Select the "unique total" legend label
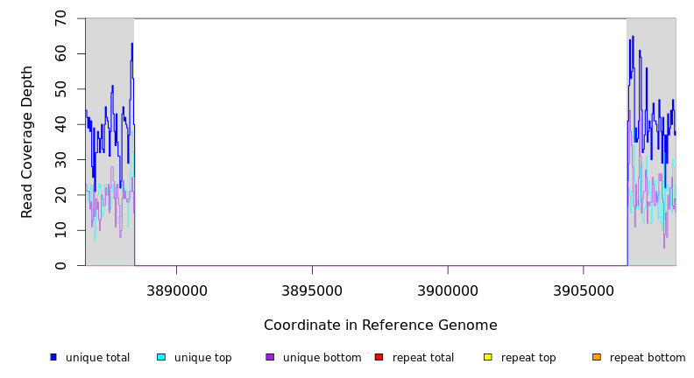 [97, 358]
